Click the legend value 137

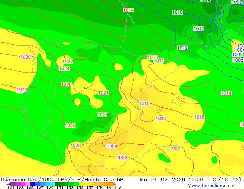point(90,187)
